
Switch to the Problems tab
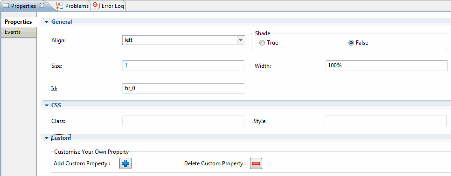tap(72, 6)
